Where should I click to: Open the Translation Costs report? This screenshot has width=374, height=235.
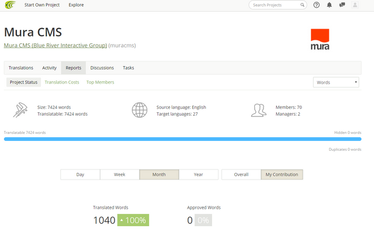pos(62,82)
